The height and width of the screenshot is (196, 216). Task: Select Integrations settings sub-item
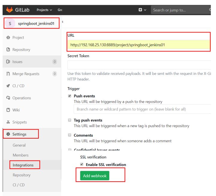click(23, 165)
